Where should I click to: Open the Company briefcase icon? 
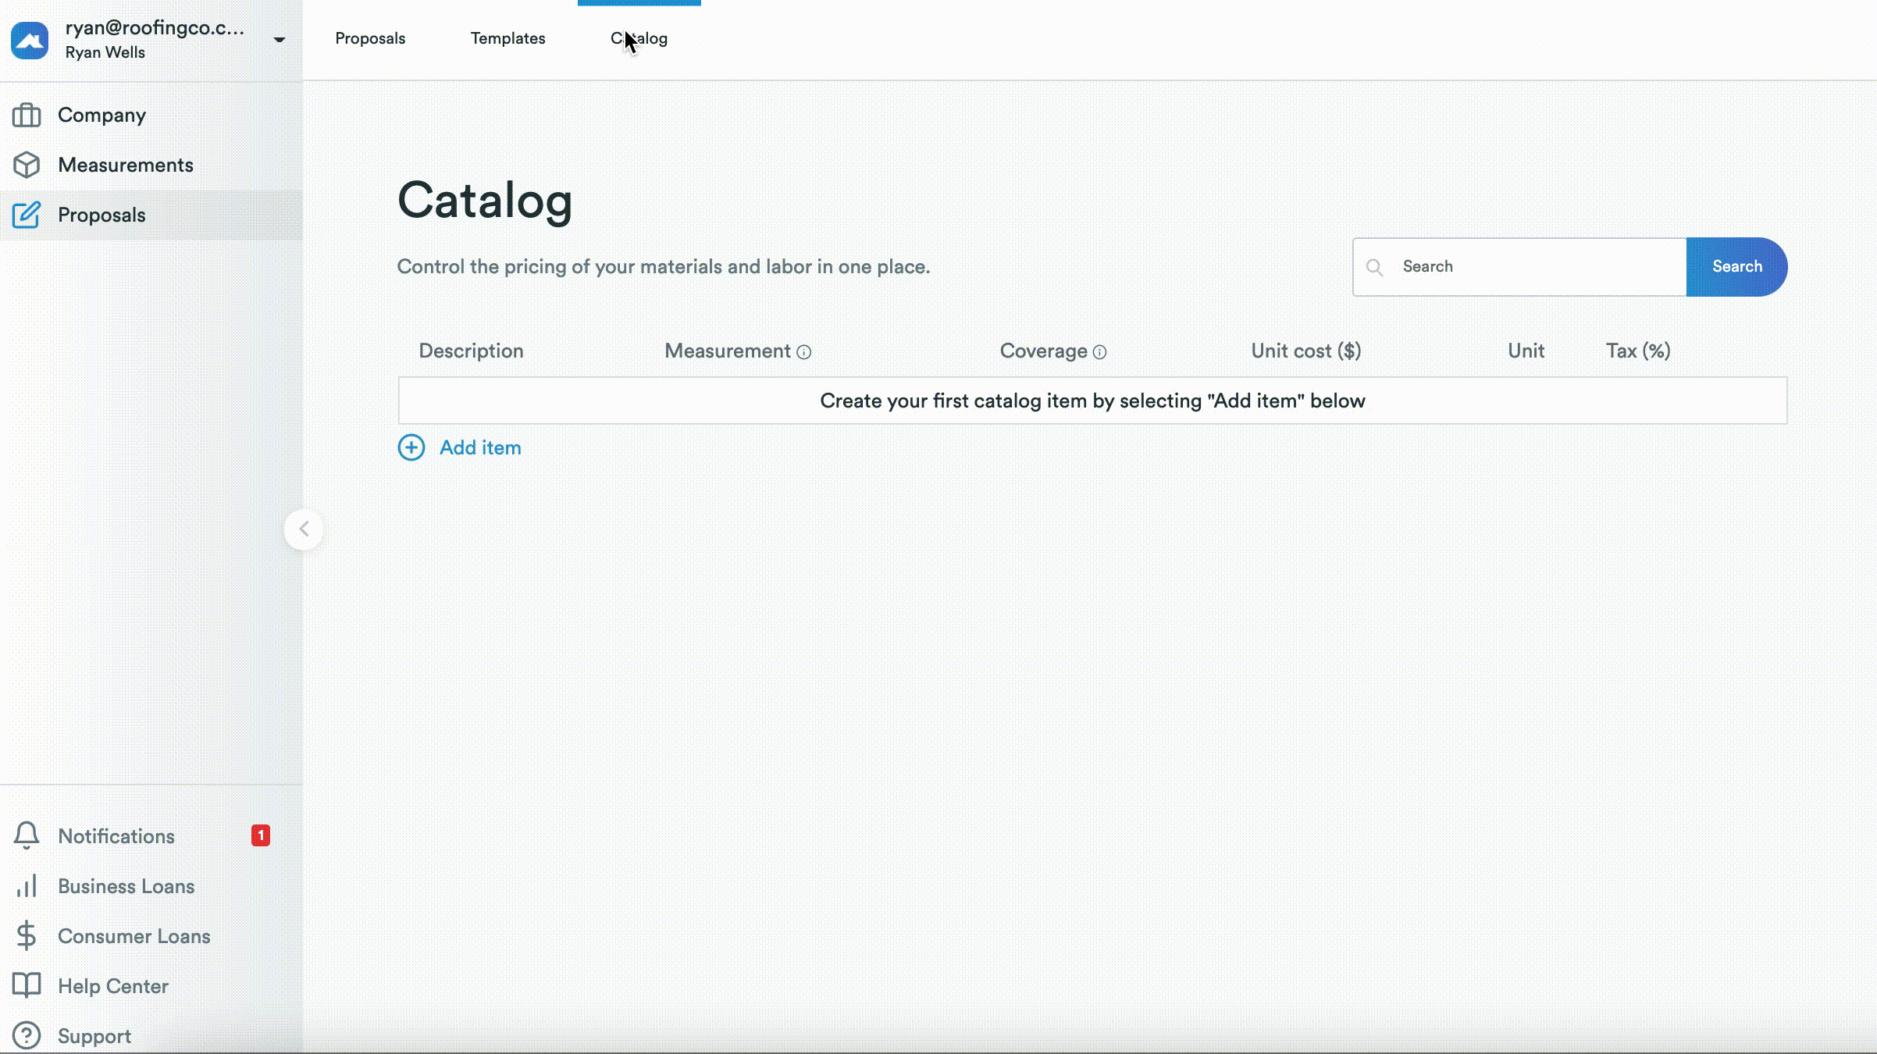(27, 115)
